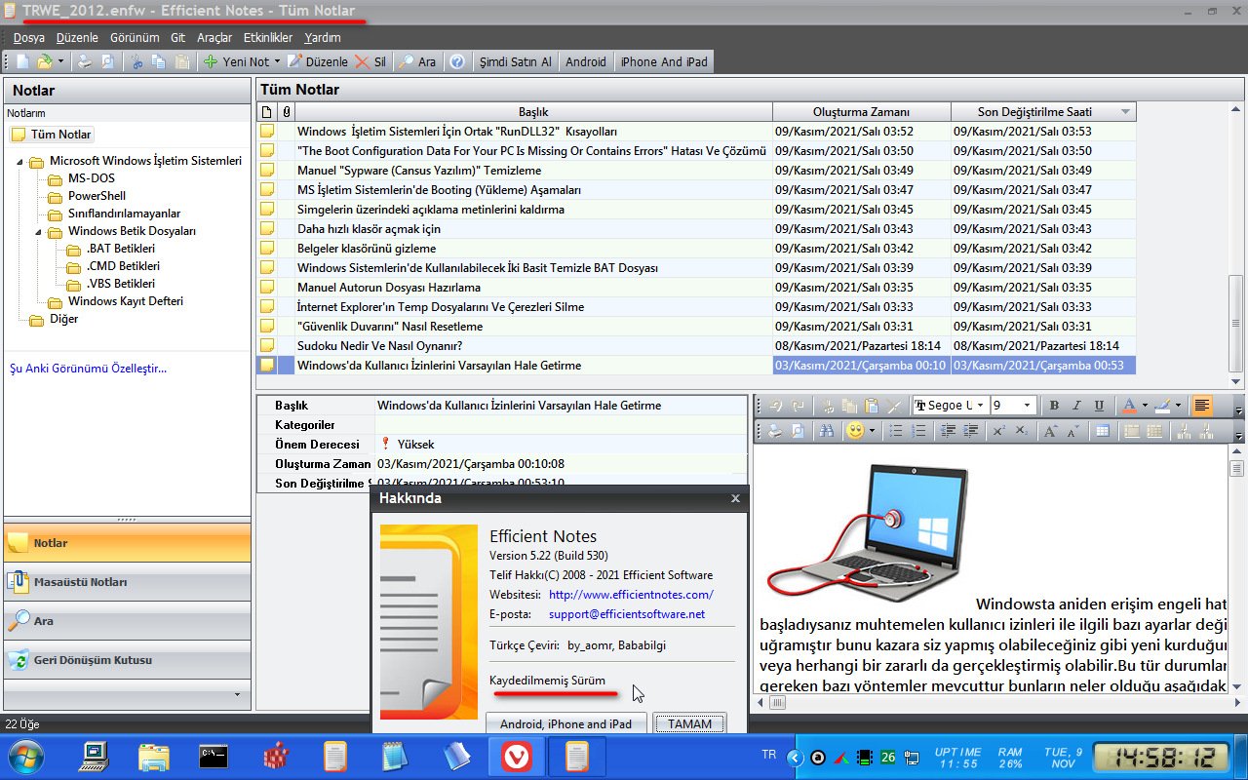
Task: Select the MS-DOS folder
Action: click(91, 178)
